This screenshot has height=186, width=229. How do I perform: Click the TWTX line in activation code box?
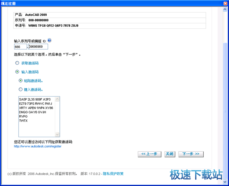[23, 121]
